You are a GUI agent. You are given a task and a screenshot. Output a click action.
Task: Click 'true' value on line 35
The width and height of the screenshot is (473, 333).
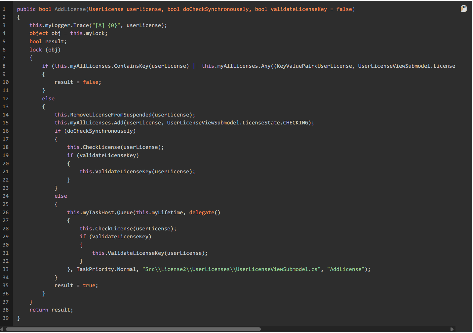click(x=89, y=285)
